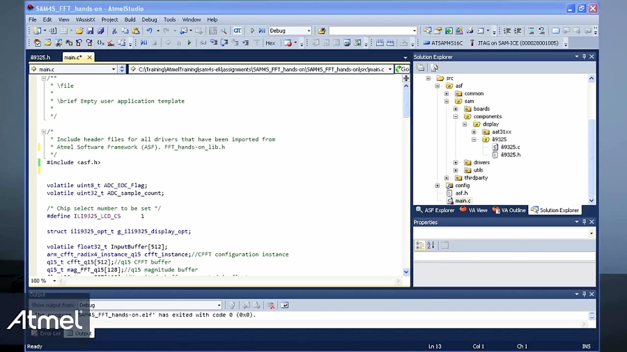This screenshot has height=352, width=627.
Task: Click the Uncomment Selection icon
Action: coord(541,31)
